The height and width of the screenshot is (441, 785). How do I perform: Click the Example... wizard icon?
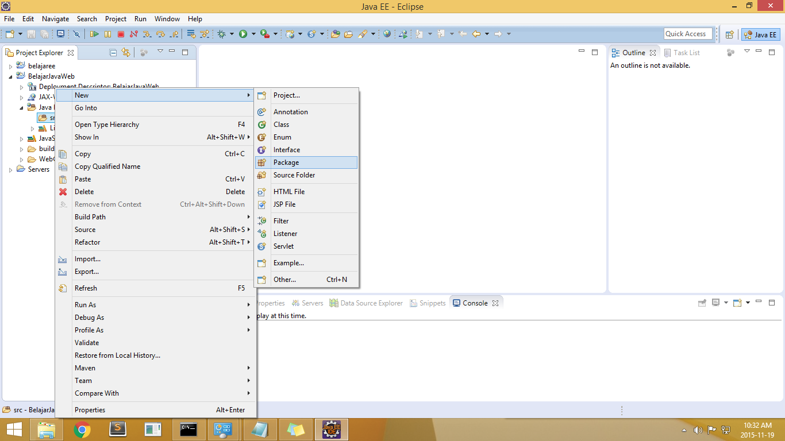pos(261,263)
